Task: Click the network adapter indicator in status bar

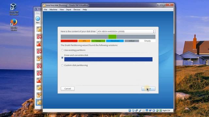Action: coord(137,110)
